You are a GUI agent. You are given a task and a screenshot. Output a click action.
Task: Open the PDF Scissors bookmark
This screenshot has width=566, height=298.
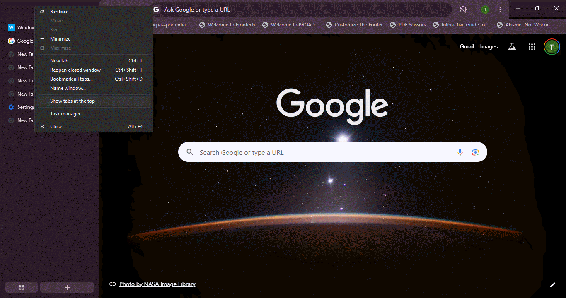coord(412,24)
